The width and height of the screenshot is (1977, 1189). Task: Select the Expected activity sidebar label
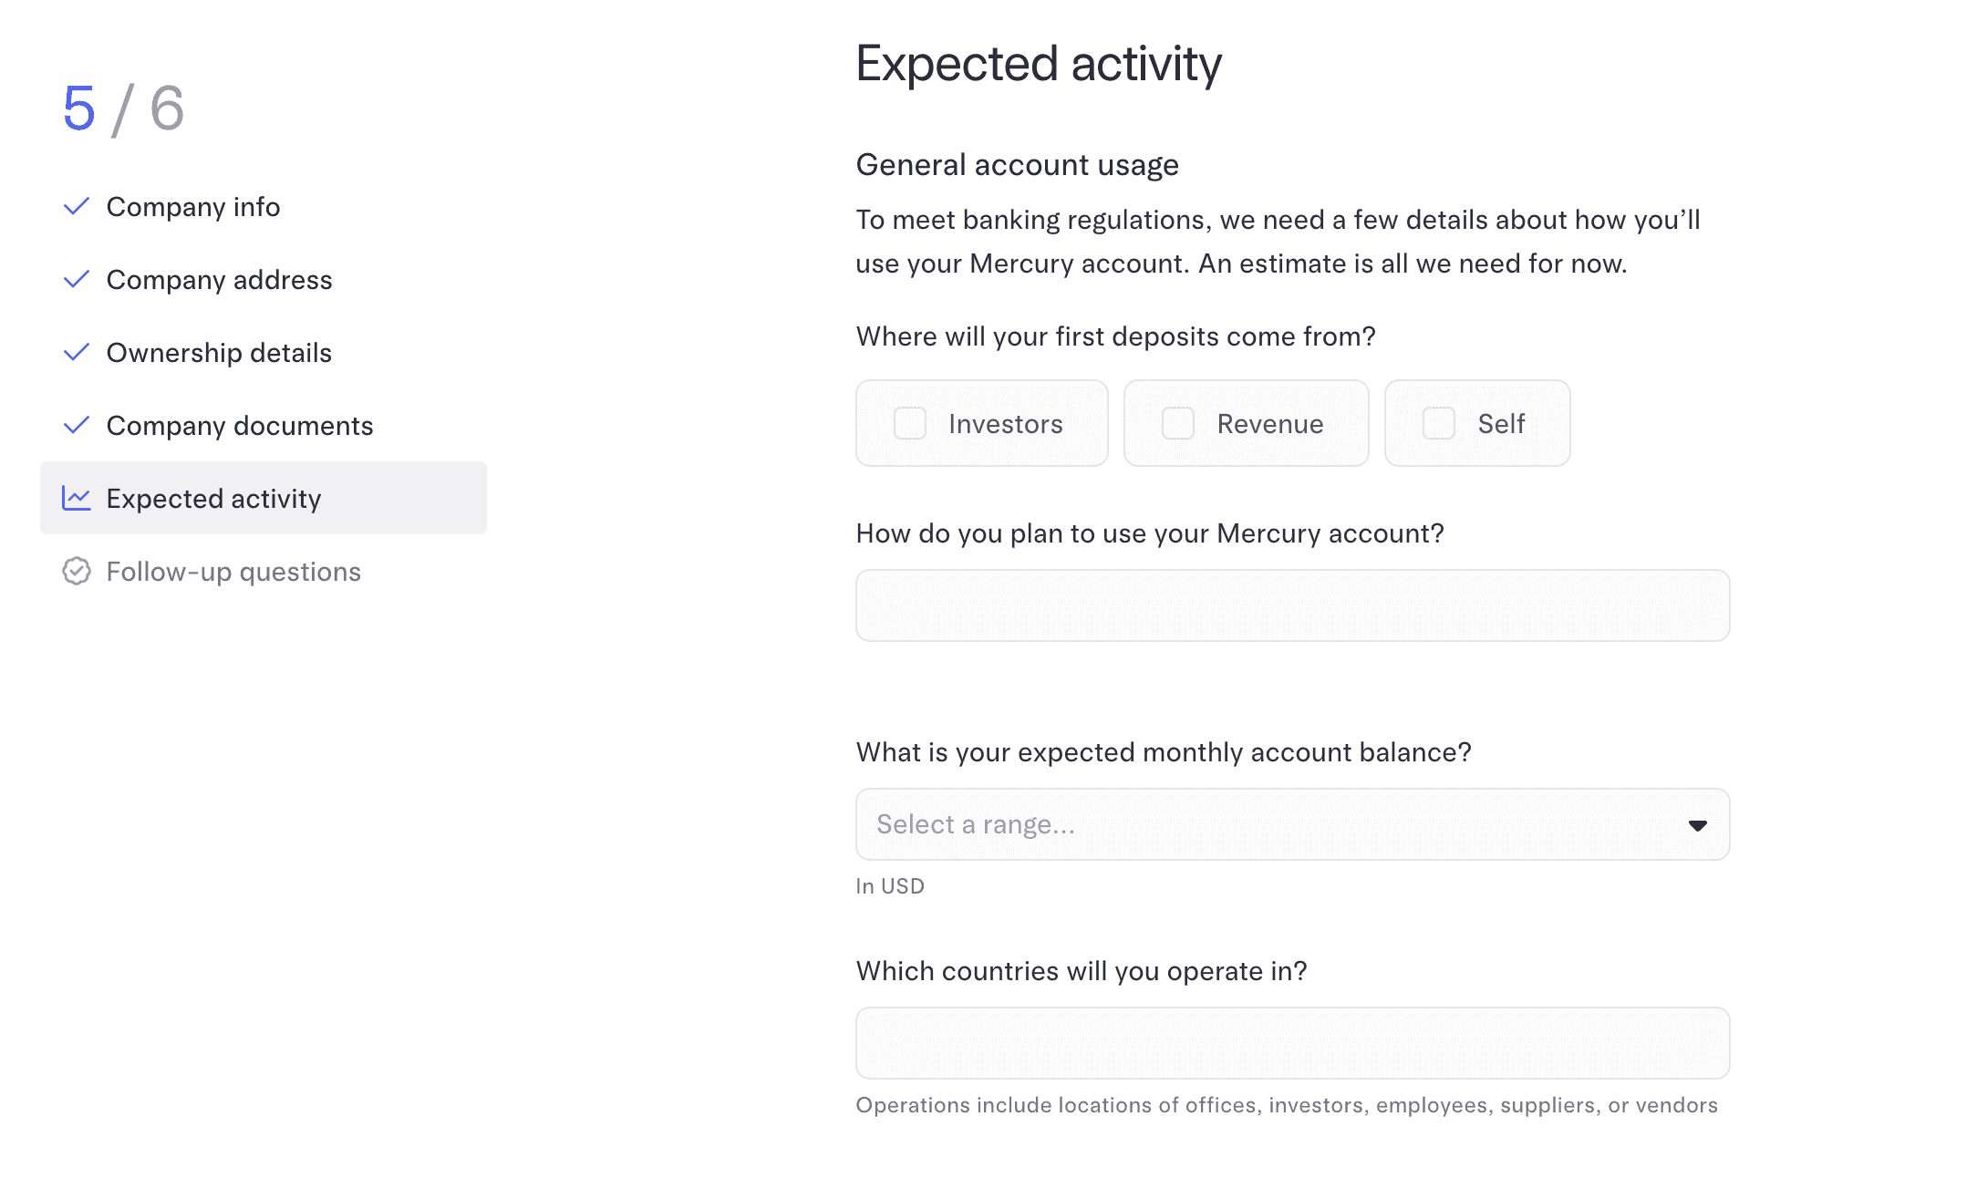214,499
